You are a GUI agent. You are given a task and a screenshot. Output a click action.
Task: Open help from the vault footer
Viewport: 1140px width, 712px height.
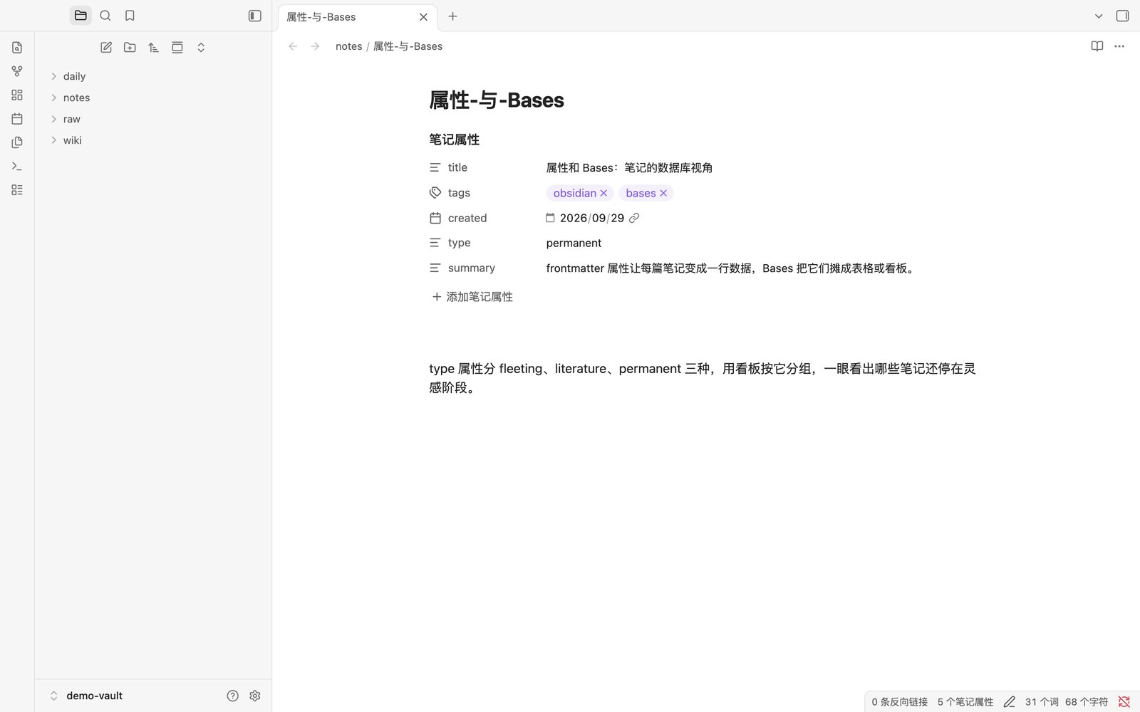point(232,696)
